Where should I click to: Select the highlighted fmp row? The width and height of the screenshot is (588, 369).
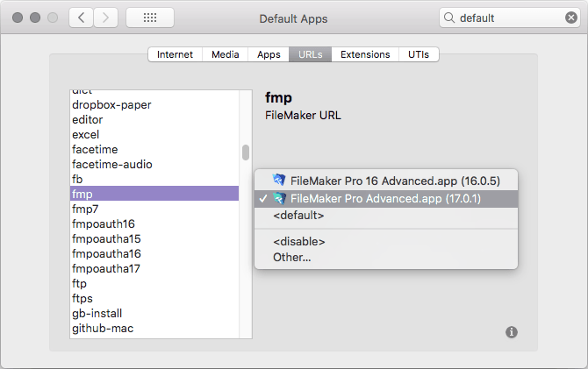tap(154, 194)
